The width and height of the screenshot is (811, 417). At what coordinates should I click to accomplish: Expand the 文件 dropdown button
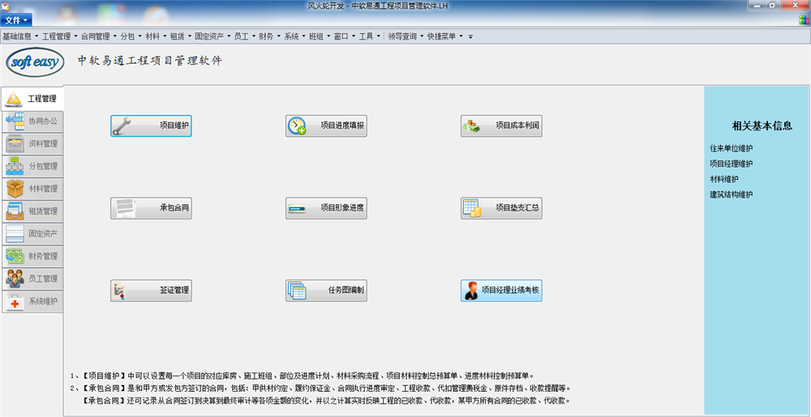pos(16,19)
